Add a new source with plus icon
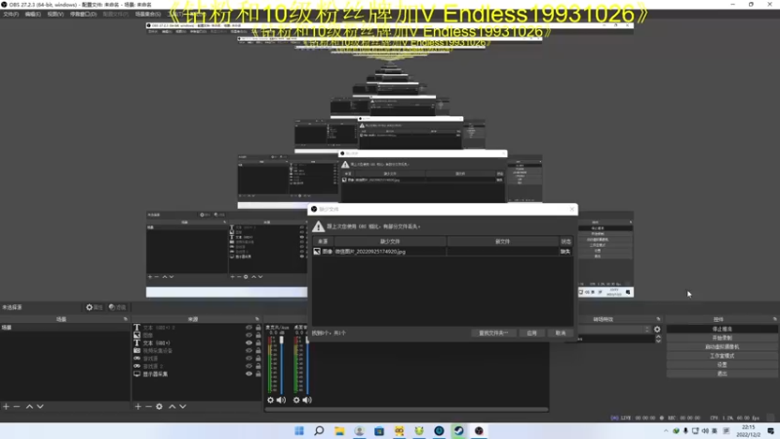This screenshot has width=780, height=439. pos(137,407)
